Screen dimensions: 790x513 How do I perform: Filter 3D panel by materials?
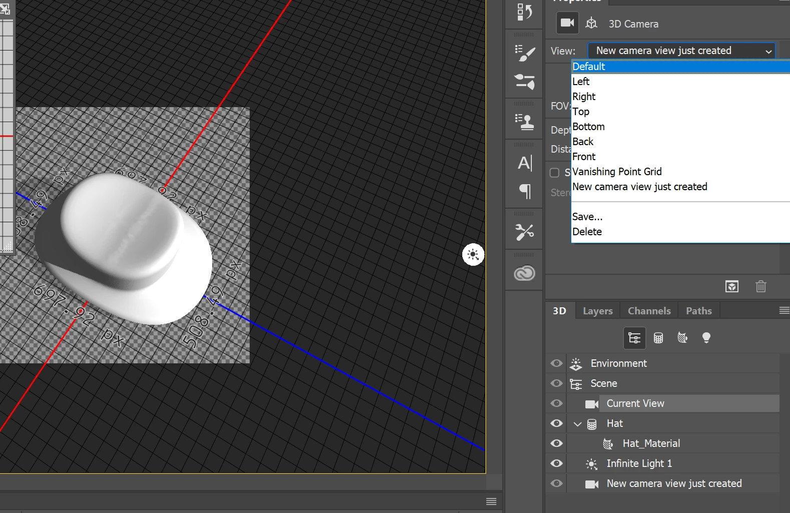point(682,338)
